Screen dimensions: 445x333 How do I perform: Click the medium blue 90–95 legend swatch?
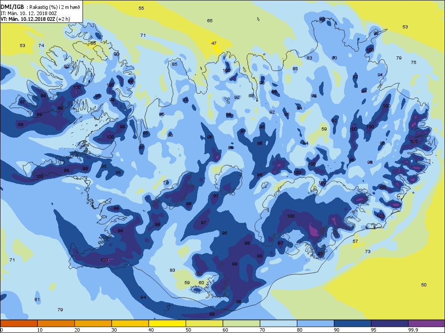tap(353, 323)
